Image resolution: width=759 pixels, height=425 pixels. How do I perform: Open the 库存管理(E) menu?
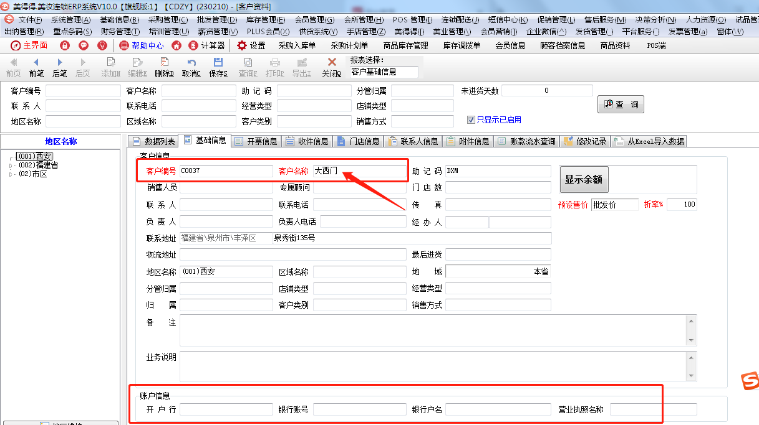click(266, 20)
